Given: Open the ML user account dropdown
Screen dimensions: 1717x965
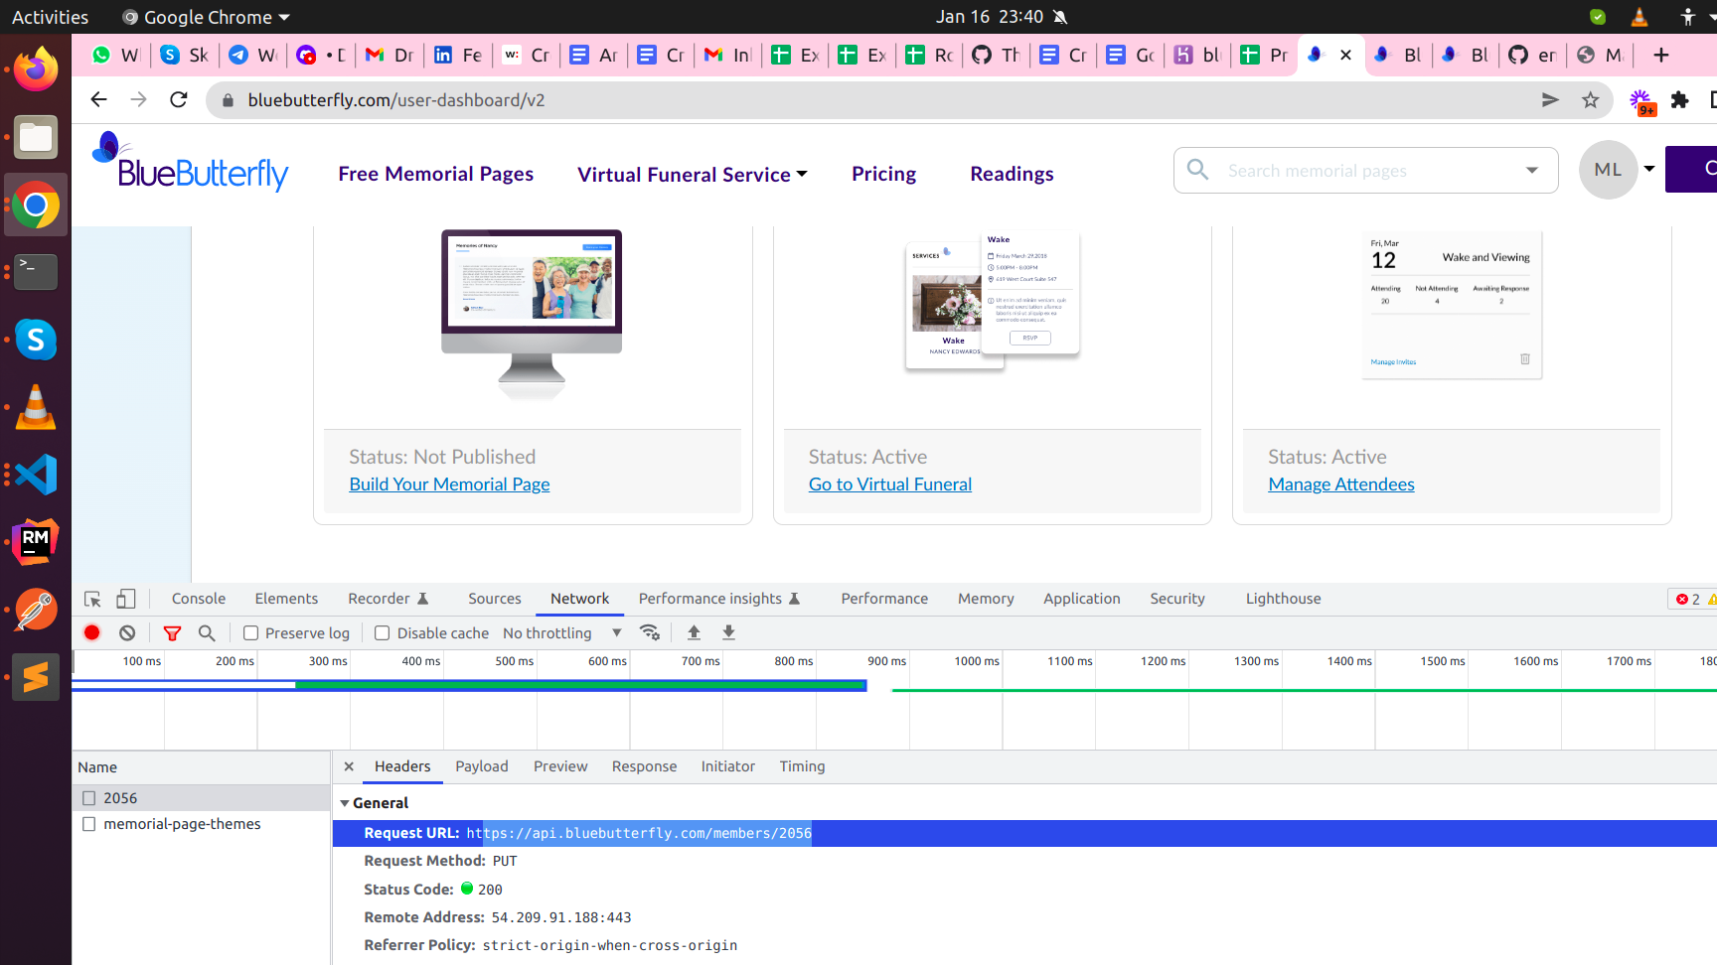Looking at the screenshot, I should click(x=1649, y=169).
